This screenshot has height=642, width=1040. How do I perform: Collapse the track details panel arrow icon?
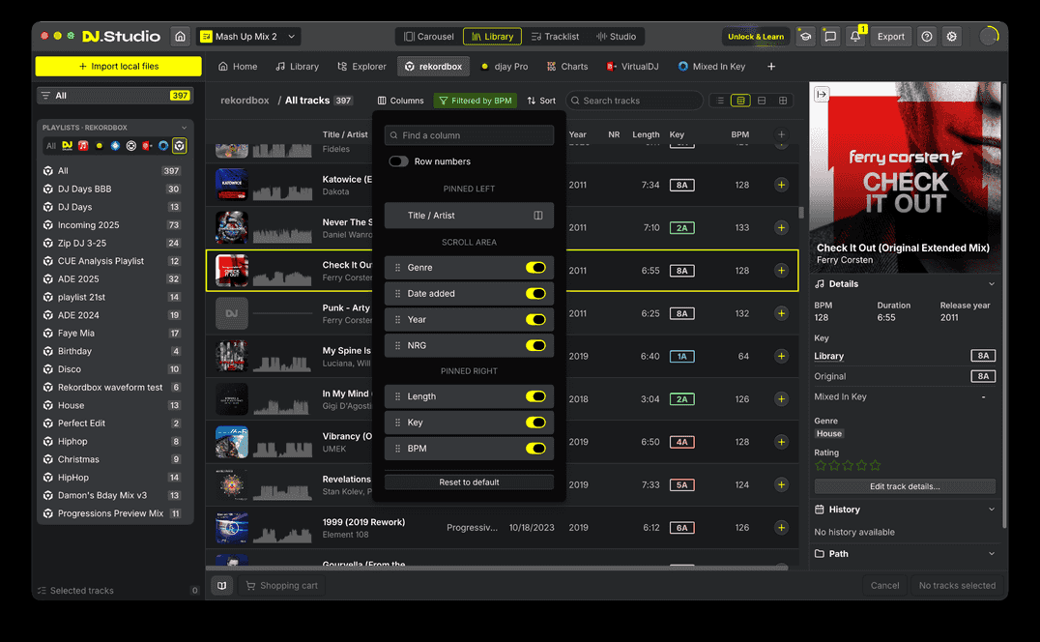pyautogui.click(x=822, y=94)
